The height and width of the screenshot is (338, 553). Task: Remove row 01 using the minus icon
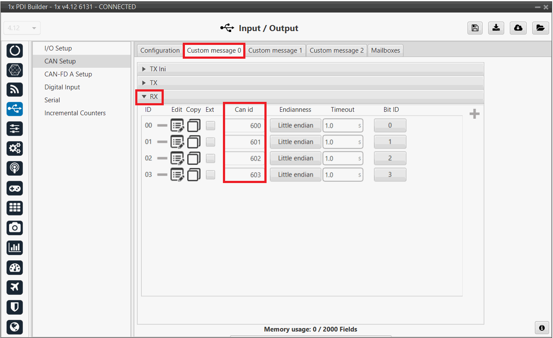tap(162, 142)
